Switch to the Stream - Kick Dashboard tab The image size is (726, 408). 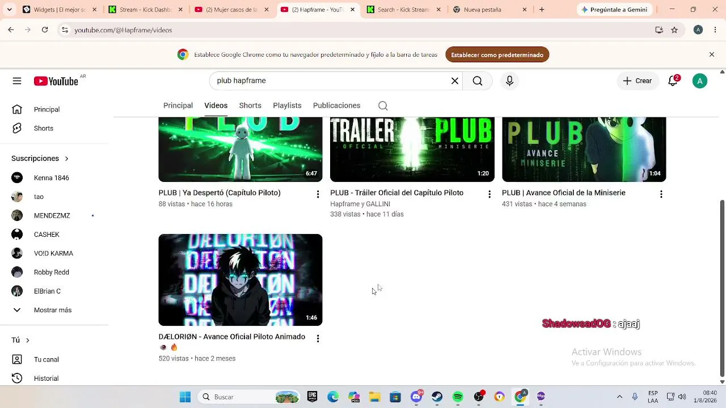[146, 10]
